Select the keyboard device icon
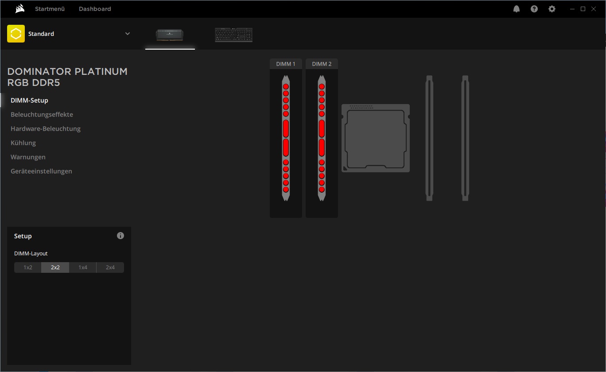Viewport: 606px width, 372px height. point(233,35)
